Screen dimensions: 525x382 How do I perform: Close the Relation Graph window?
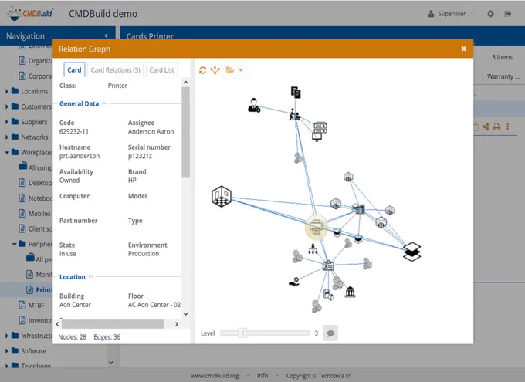(x=464, y=49)
